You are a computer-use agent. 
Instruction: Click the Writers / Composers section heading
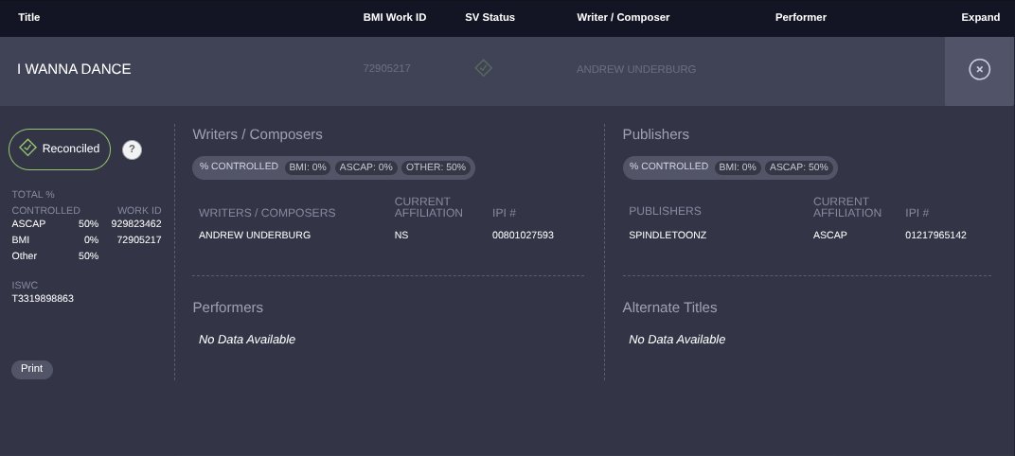pyautogui.click(x=258, y=134)
